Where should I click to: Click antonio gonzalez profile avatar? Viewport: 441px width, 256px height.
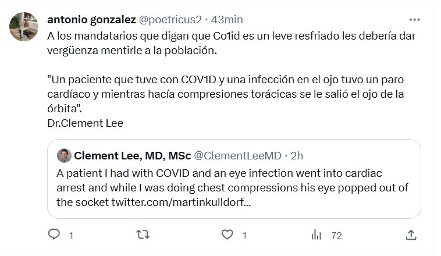[x=24, y=26]
